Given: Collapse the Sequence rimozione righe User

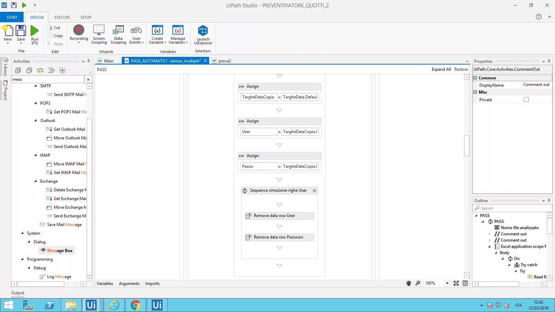Looking at the screenshot, I should click(x=314, y=191).
